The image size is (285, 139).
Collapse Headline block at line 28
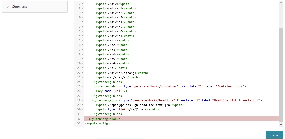coord(82,100)
